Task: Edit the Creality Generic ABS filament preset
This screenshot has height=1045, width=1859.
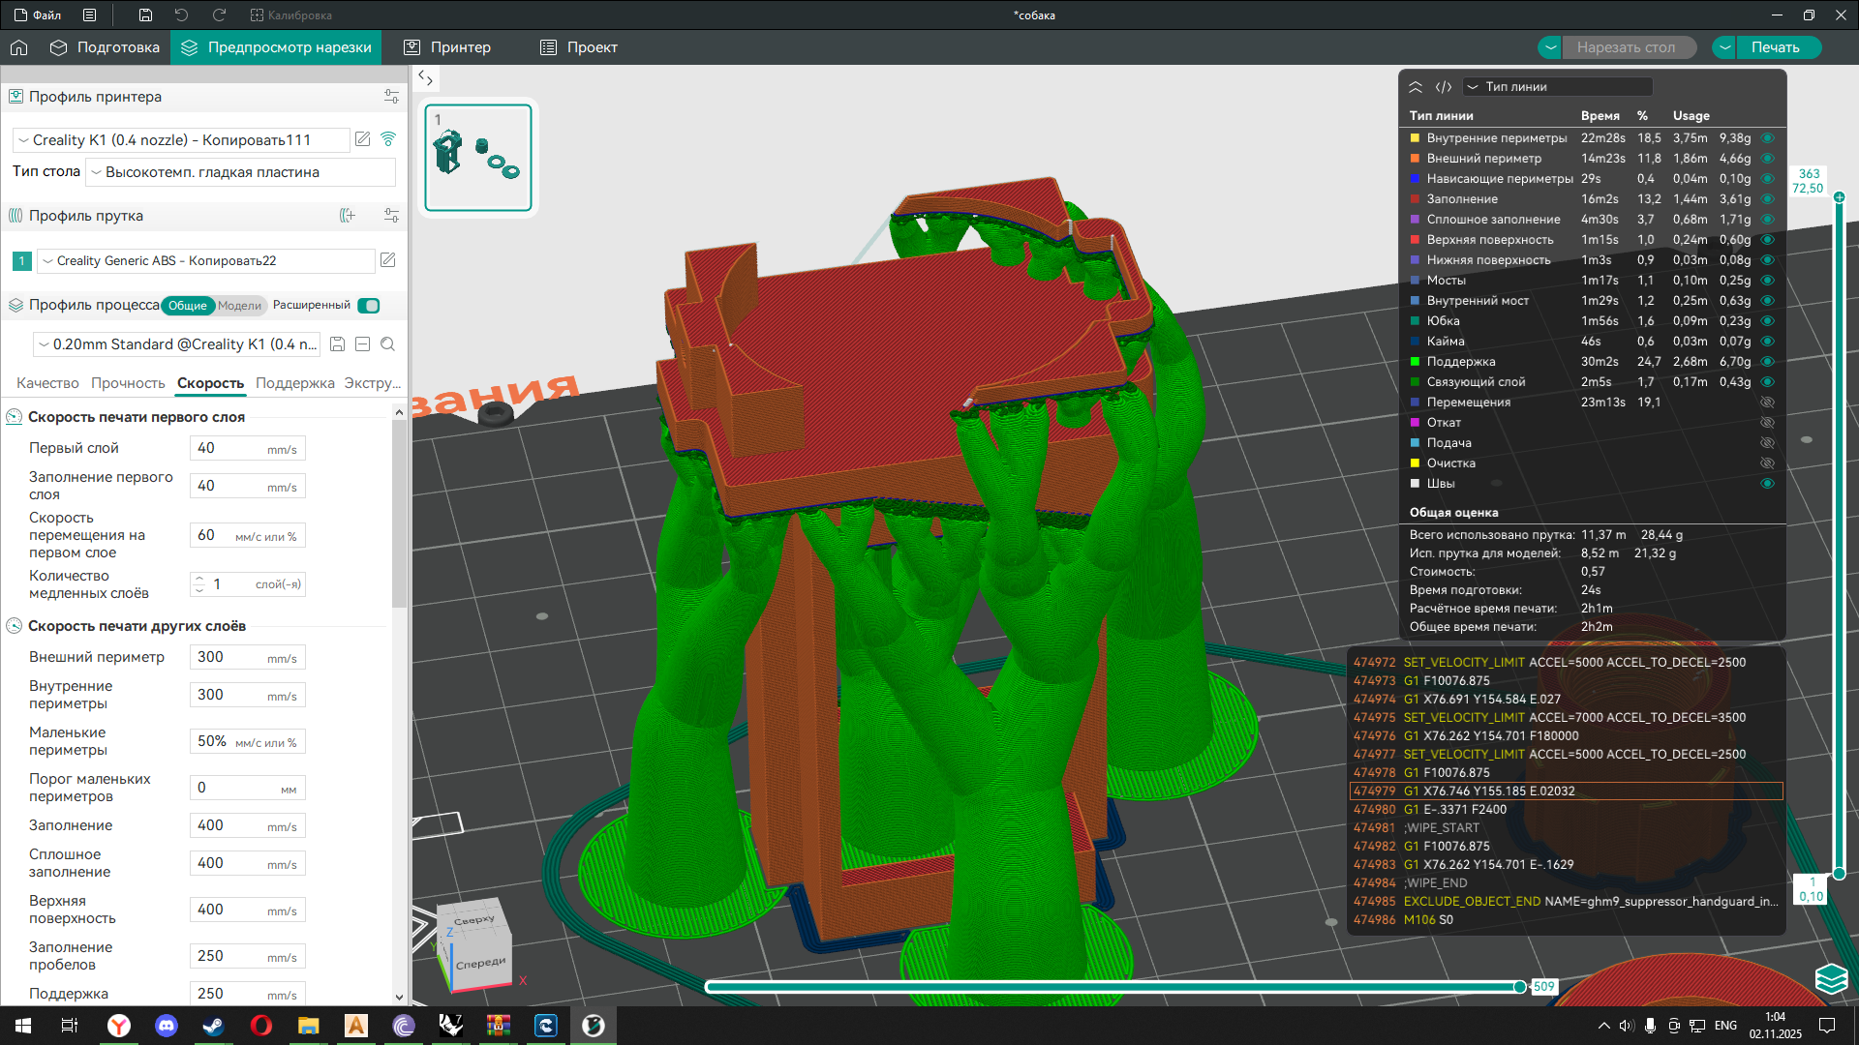Action: [388, 260]
